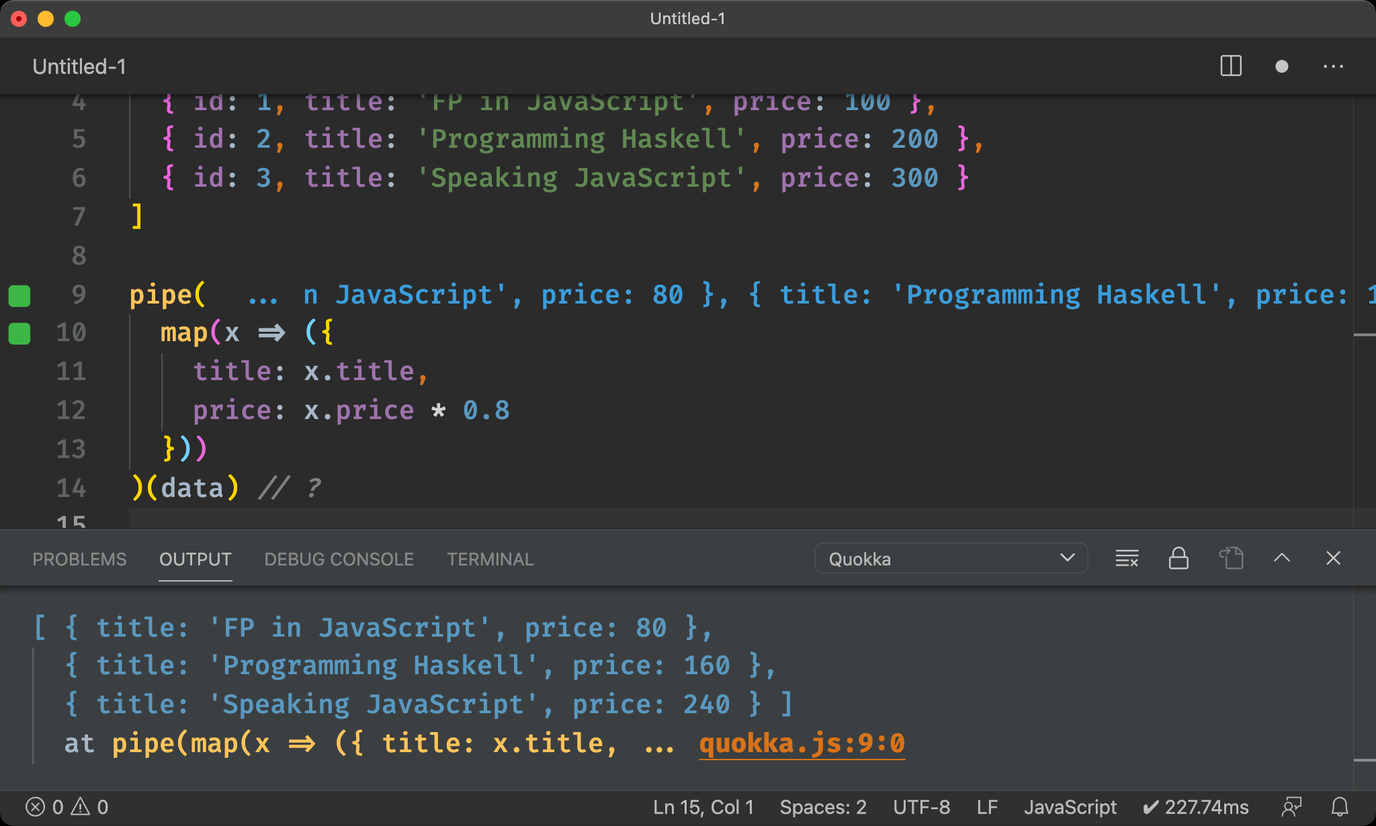Click line number 14 in the gutter
1376x826 pixels.
pos(71,488)
